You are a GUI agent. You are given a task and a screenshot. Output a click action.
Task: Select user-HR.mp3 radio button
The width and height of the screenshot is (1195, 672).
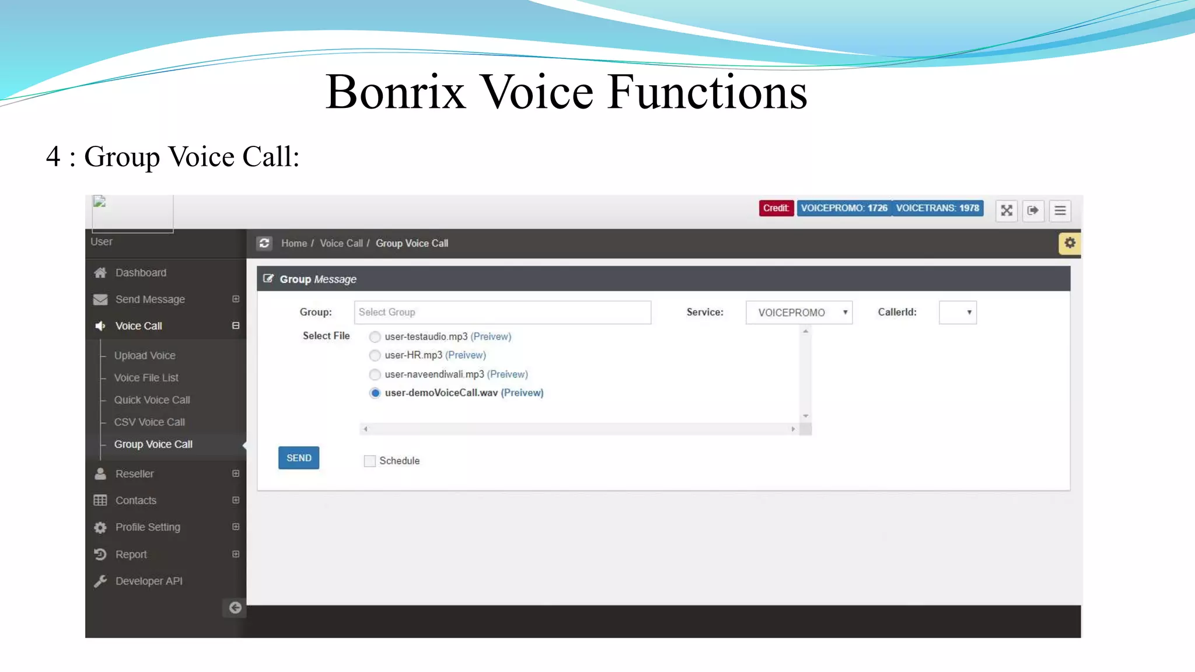[375, 355]
